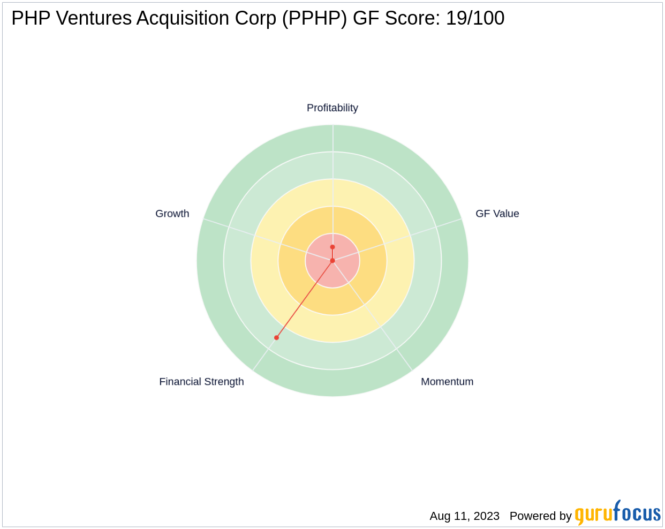Click the Aug 11, 2023 date text
The image size is (665, 529).
pyautogui.click(x=464, y=516)
